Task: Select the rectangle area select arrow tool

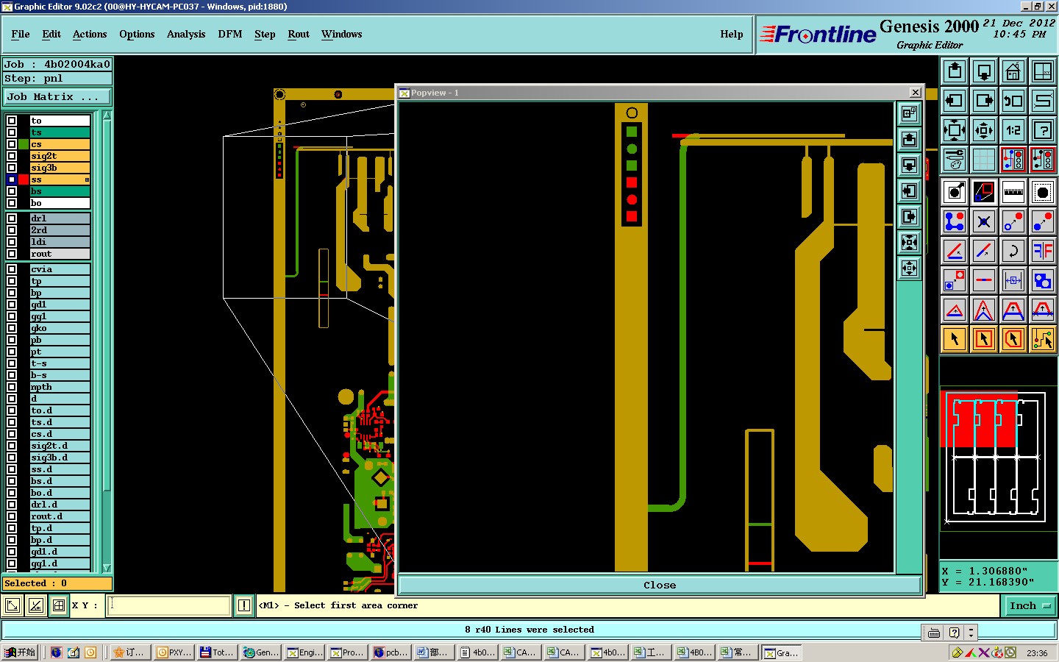Action: [984, 339]
